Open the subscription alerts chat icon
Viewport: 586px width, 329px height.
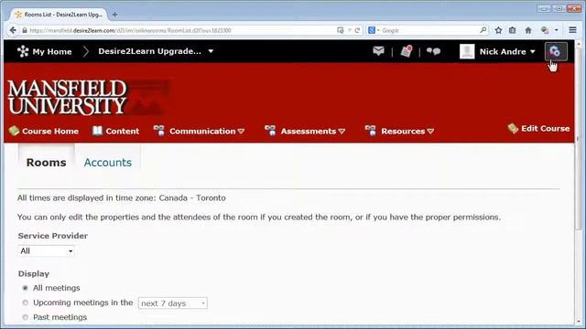(x=433, y=51)
